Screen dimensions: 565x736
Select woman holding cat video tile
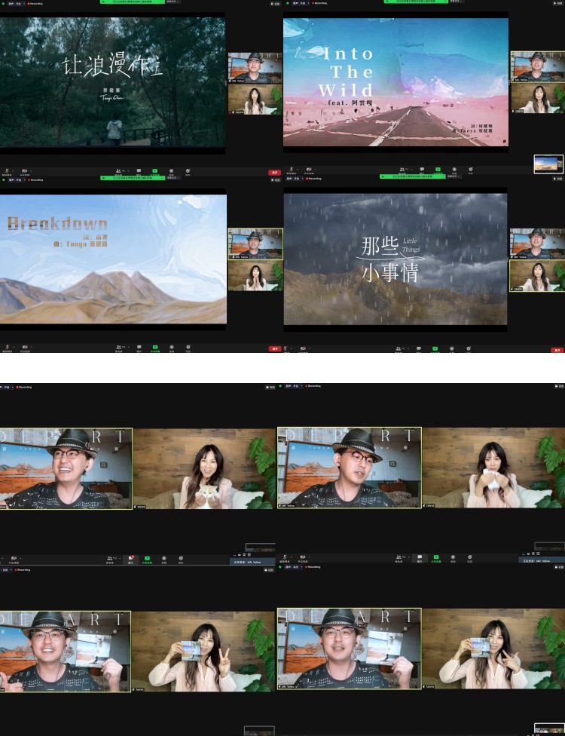[x=203, y=468]
